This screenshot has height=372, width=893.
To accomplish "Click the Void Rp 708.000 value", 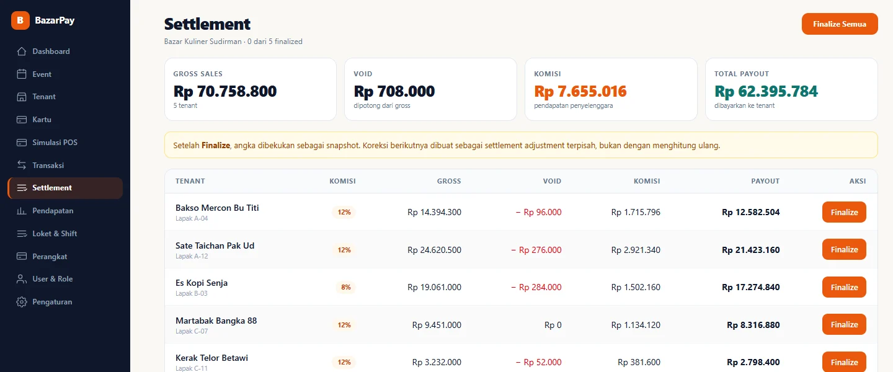I will (394, 92).
